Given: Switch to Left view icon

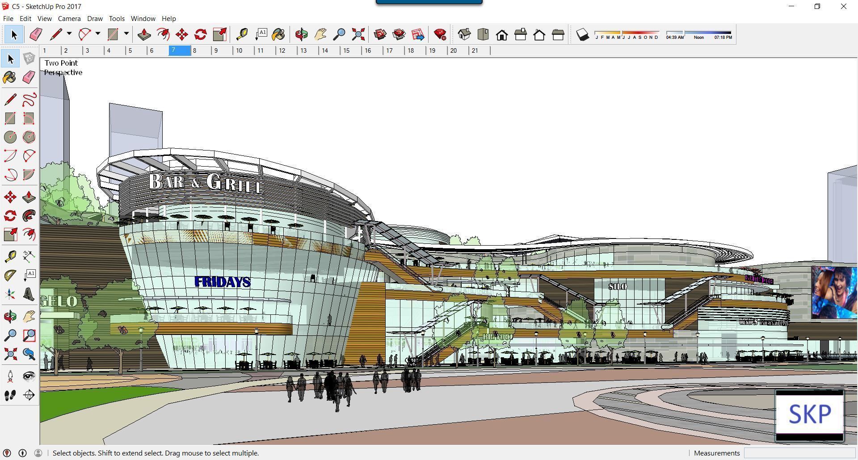Looking at the screenshot, I should pyautogui.click(x=558, y=34).
